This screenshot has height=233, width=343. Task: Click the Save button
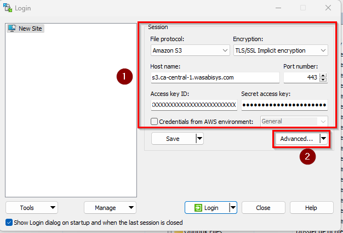tap(174, 139)
